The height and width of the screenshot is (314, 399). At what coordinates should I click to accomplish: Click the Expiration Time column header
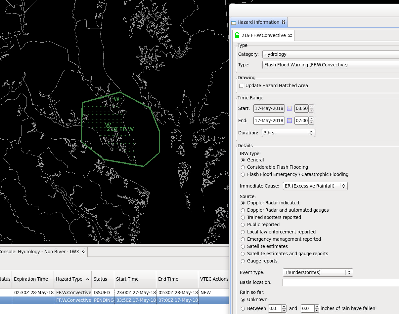32,279
